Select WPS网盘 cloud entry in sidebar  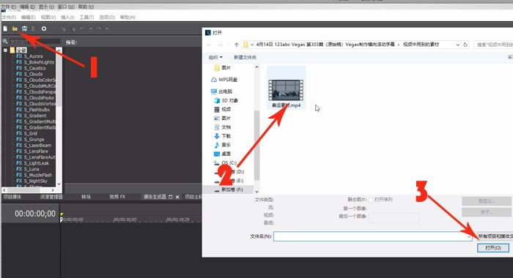[224, 80]
